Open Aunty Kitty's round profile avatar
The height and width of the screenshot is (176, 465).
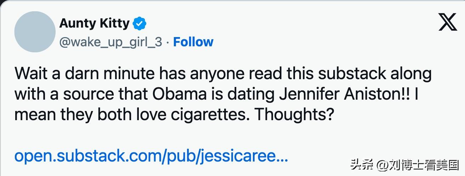coord(35,32)
